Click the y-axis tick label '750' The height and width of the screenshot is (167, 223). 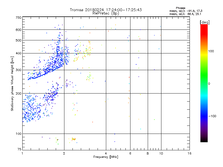point(18,18)
